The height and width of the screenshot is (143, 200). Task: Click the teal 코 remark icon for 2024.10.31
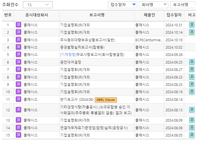[192, 25]
